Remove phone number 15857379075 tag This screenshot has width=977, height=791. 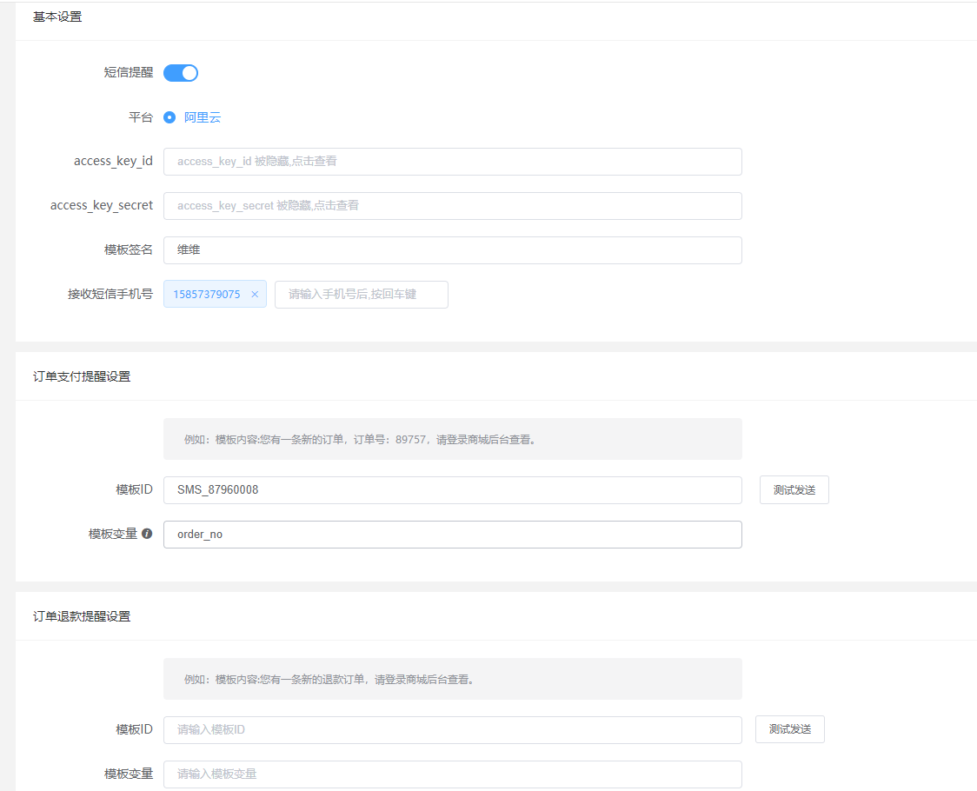[255, 295]
